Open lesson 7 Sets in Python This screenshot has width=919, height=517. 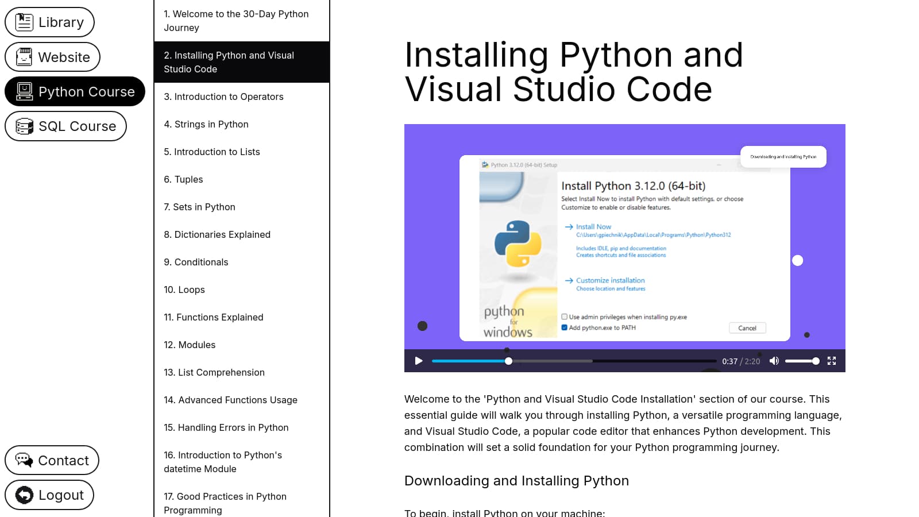(x=242, y=207)
